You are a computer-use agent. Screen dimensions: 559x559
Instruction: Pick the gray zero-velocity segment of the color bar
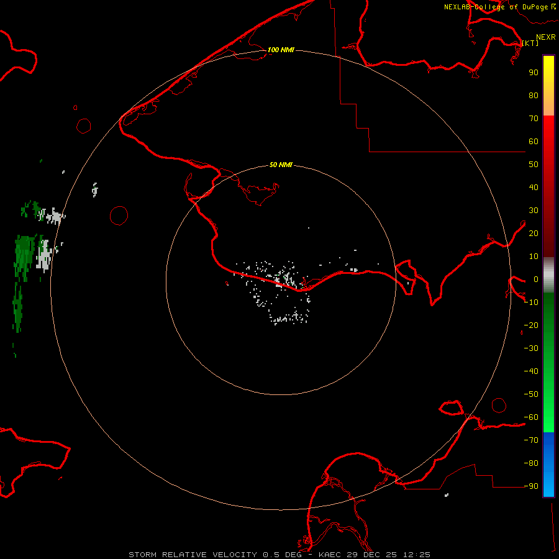pyautogui.click(x=548, y=275)
